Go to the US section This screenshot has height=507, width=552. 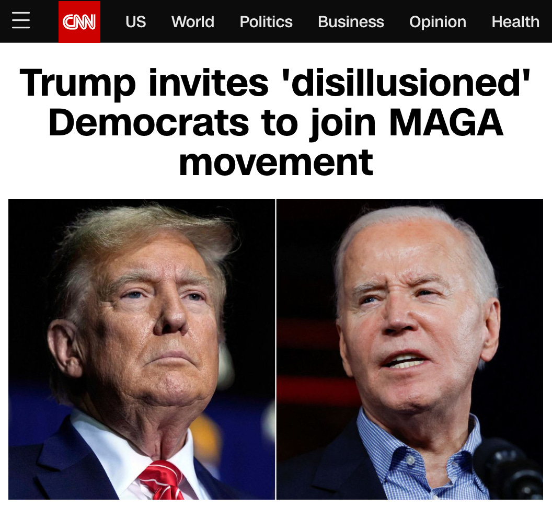pos(135,22)
